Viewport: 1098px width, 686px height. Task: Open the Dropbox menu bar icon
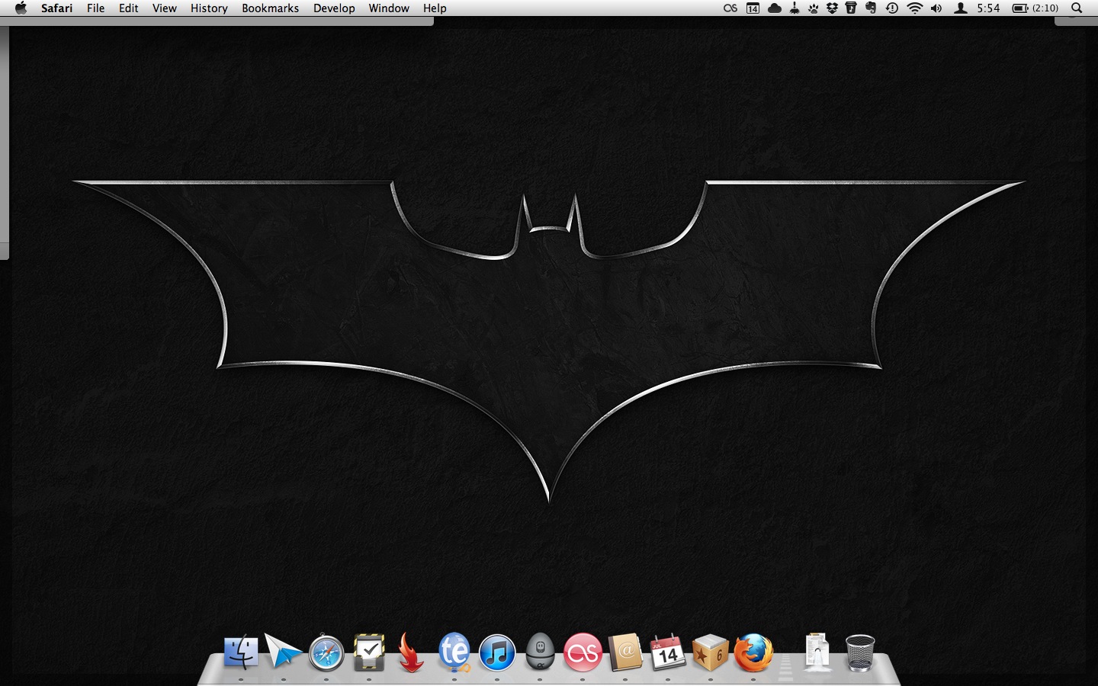832,8
